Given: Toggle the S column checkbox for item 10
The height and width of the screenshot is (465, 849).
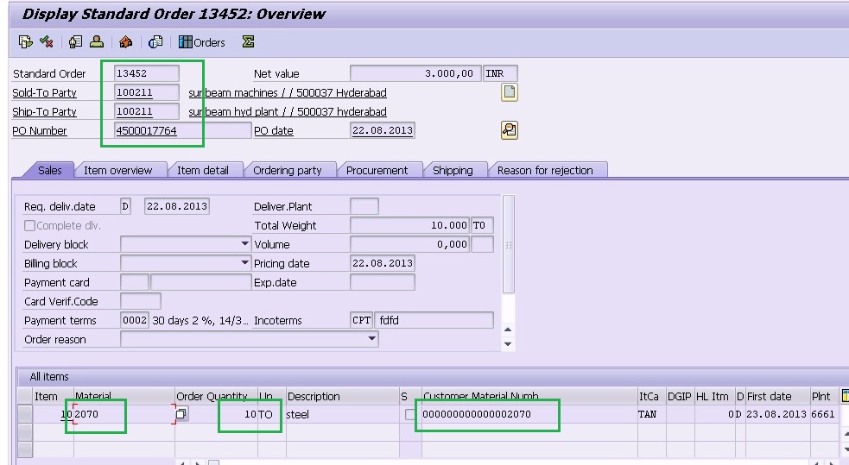Looking at the screenshot, I should click(x=410, y=414).
